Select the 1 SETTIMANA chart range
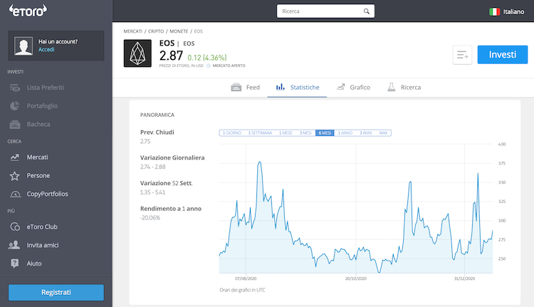 (x=260, y=133)
